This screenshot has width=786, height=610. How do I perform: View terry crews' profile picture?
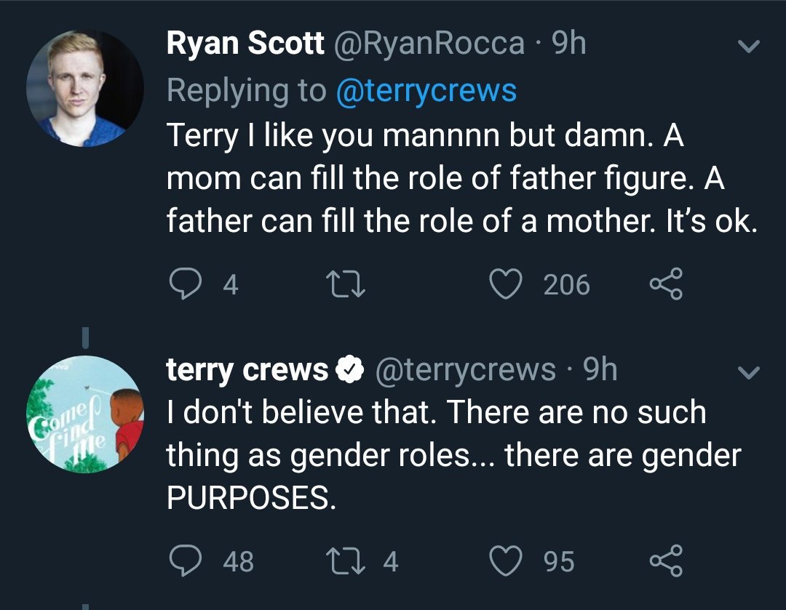pos(85,414)
